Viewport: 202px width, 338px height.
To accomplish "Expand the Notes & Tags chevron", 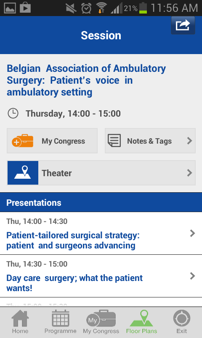I will (189, 141).
